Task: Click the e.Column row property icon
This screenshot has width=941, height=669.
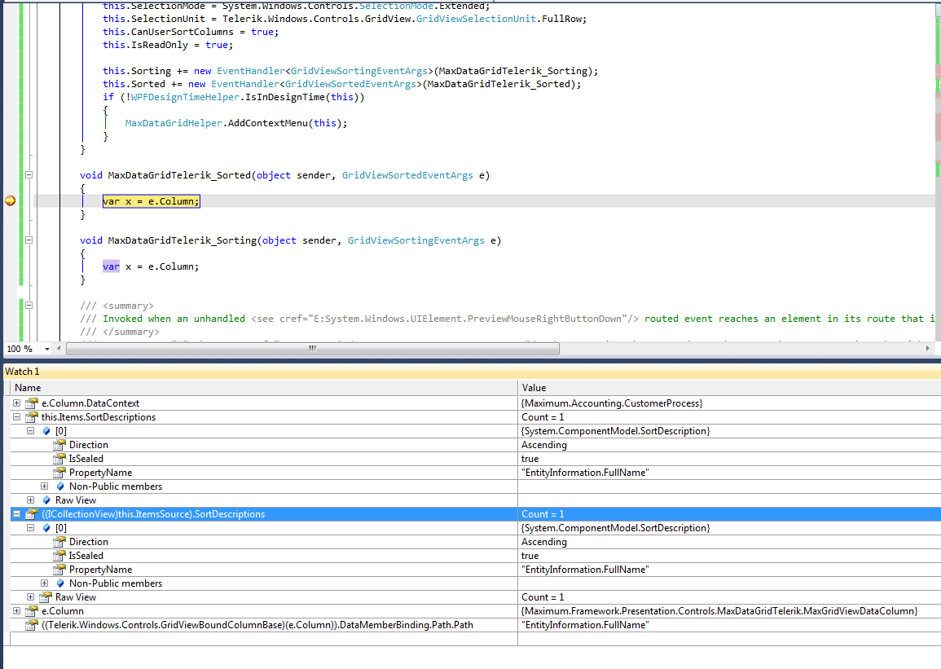Action: click(x=31, y=611)
